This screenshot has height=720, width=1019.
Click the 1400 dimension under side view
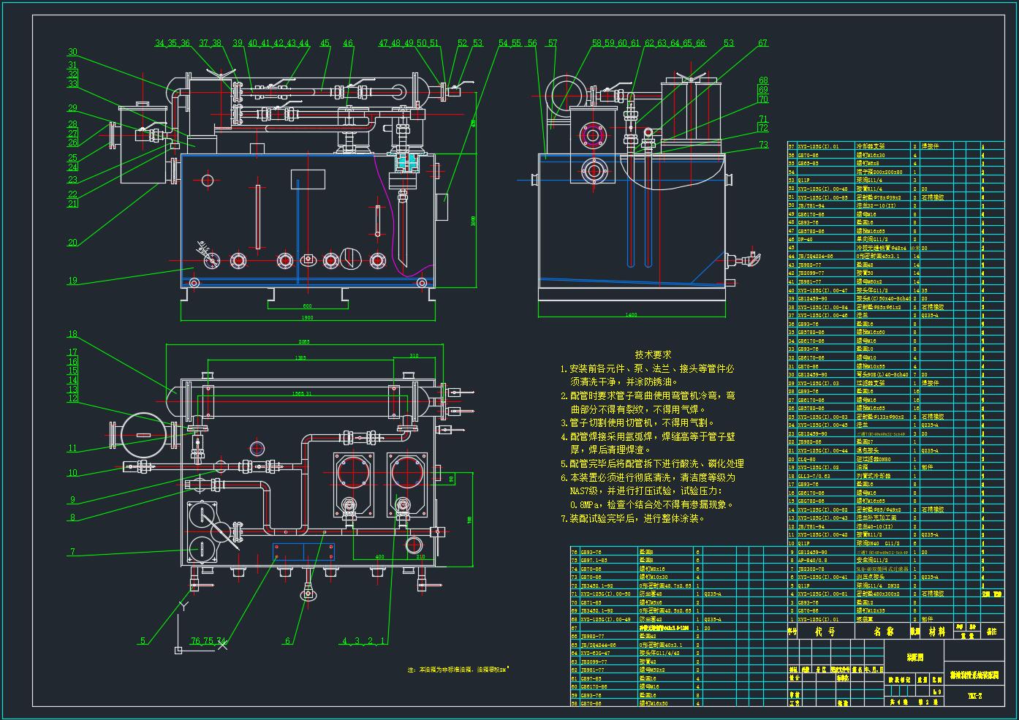pos(630,314)
